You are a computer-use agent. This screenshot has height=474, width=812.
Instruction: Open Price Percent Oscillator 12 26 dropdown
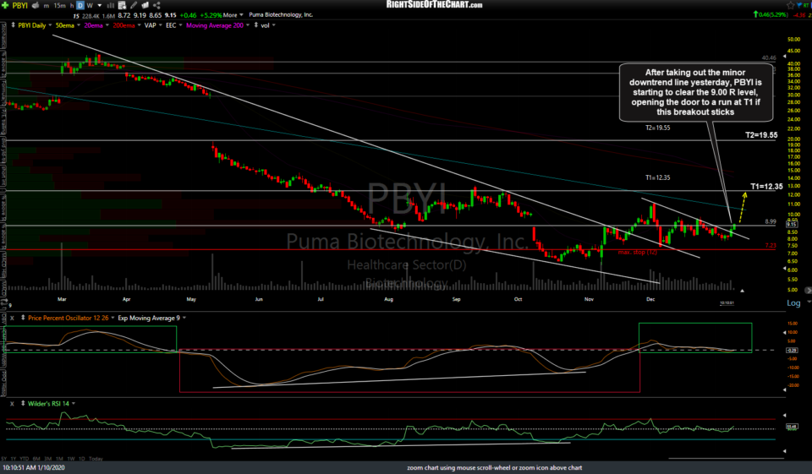click(112, 319)
